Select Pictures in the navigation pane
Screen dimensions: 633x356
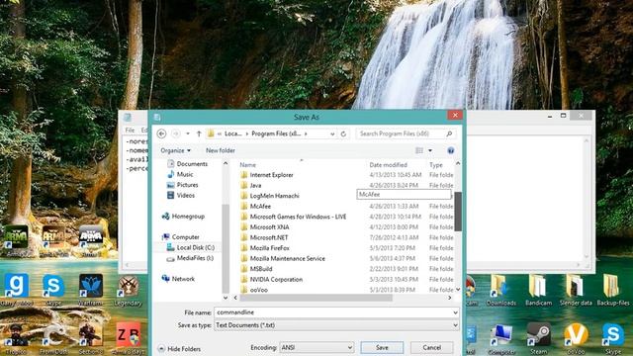(x=187, y=185)
